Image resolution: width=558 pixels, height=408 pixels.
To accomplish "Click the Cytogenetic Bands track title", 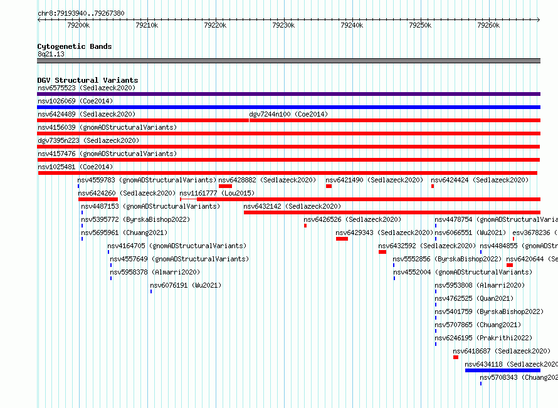I will [75, 46].
